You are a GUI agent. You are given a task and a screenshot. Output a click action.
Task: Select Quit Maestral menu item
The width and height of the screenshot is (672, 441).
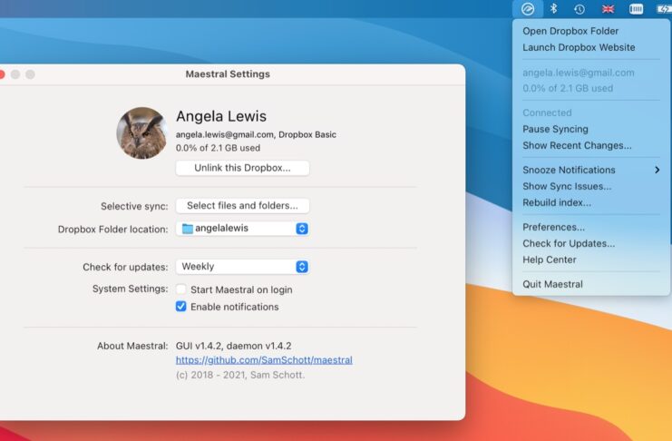coord(591,284)
